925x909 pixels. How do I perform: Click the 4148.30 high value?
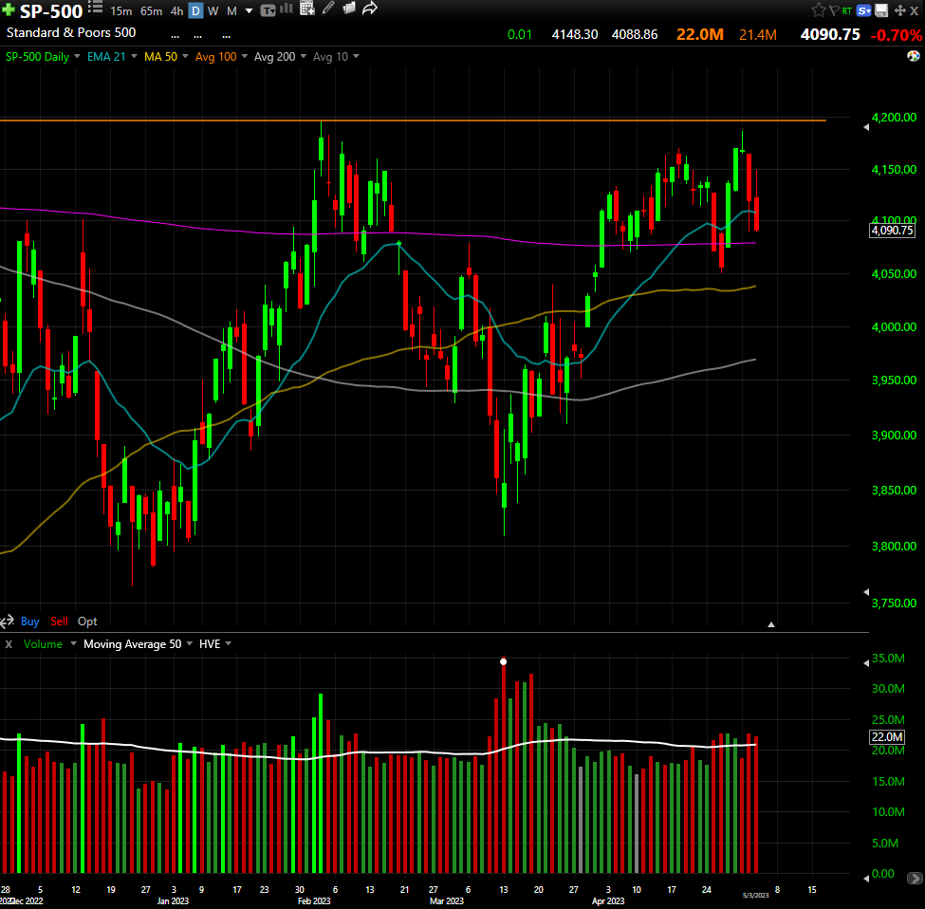575,34
